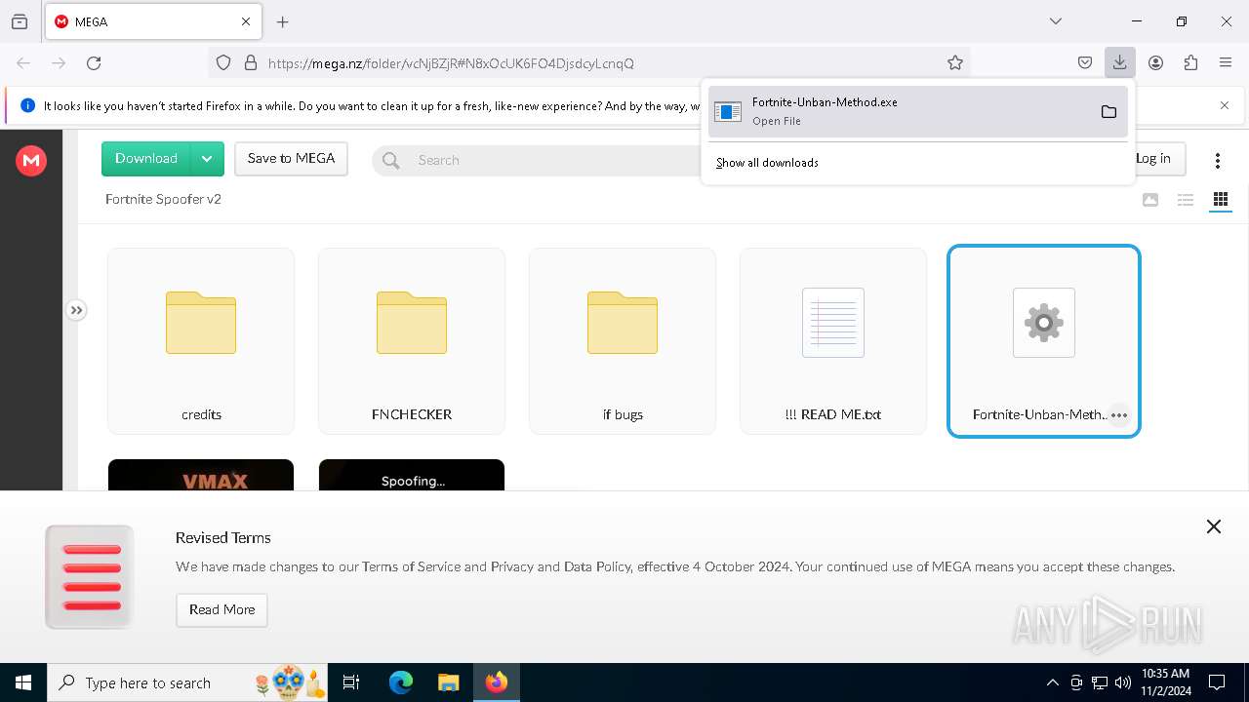1249x702 pixels.
Task: Show hidden system tray icons
Action: (x=1053, y=682)
